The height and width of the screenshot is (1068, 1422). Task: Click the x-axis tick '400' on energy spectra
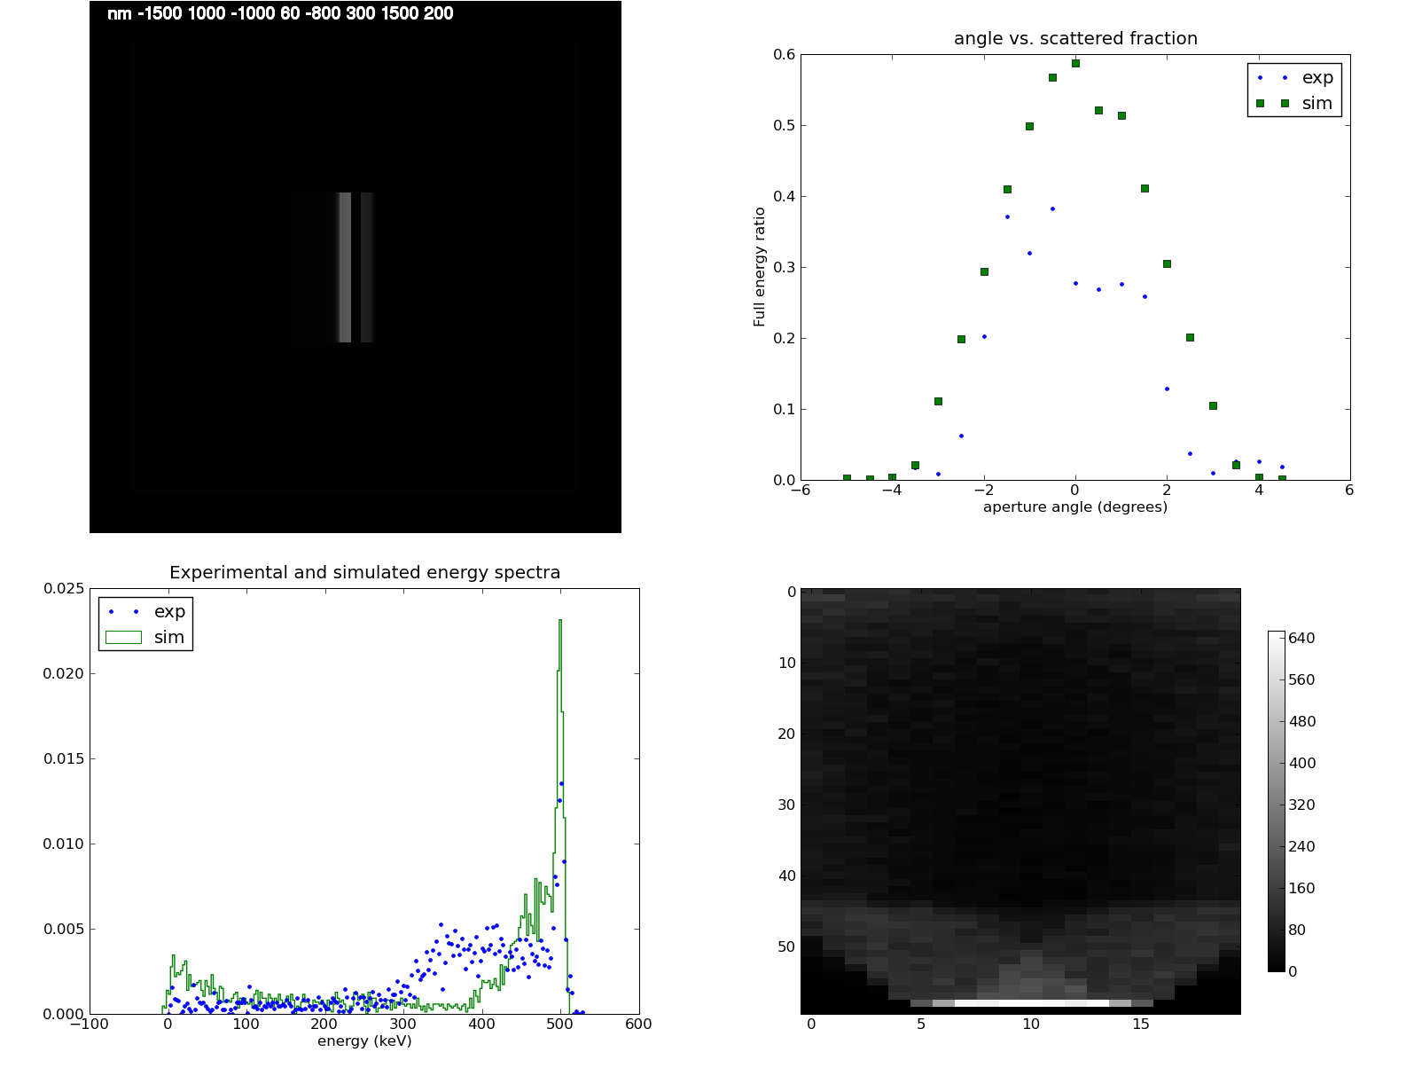[x=481, y=1025]
